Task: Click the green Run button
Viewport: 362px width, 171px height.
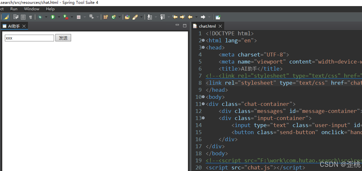Action: 53,17
